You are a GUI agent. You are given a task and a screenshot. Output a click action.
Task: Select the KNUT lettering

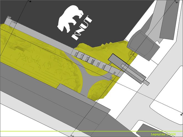click(x=82, y=28)
